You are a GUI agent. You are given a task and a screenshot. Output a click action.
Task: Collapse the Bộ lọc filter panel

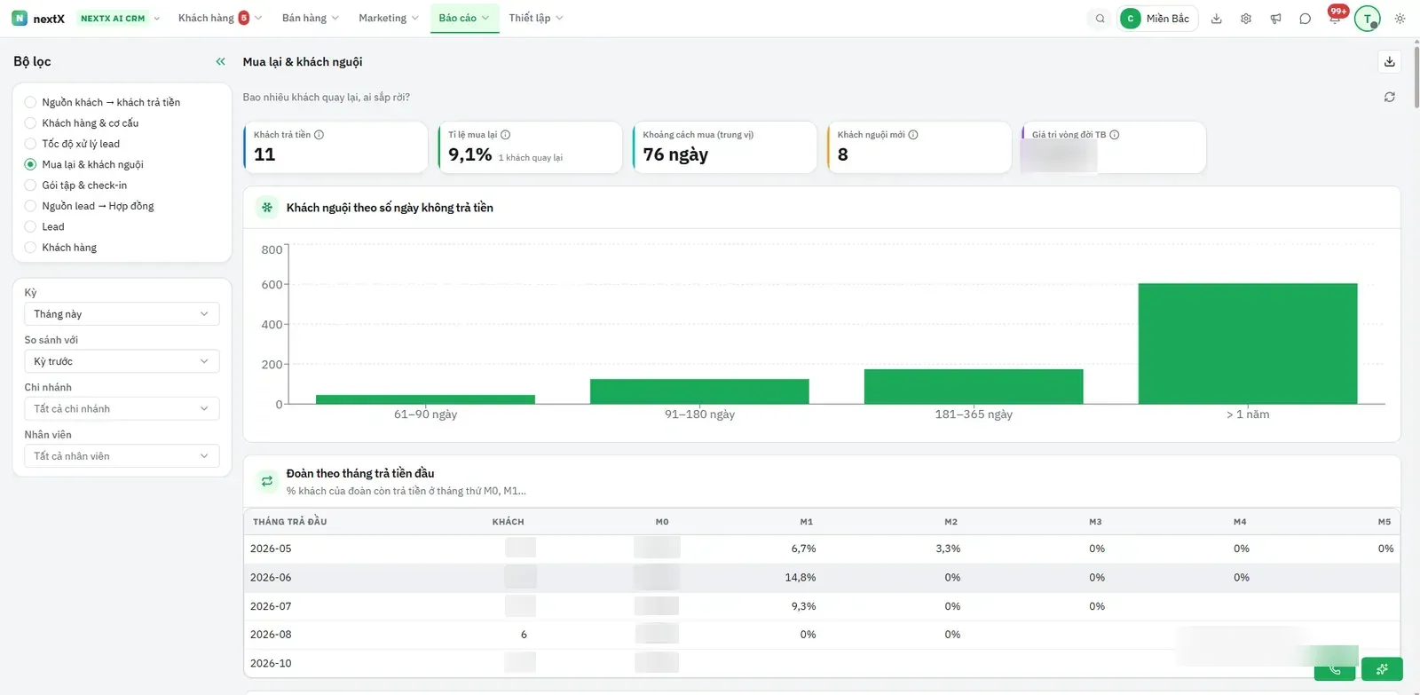click(x=221, y=61)
